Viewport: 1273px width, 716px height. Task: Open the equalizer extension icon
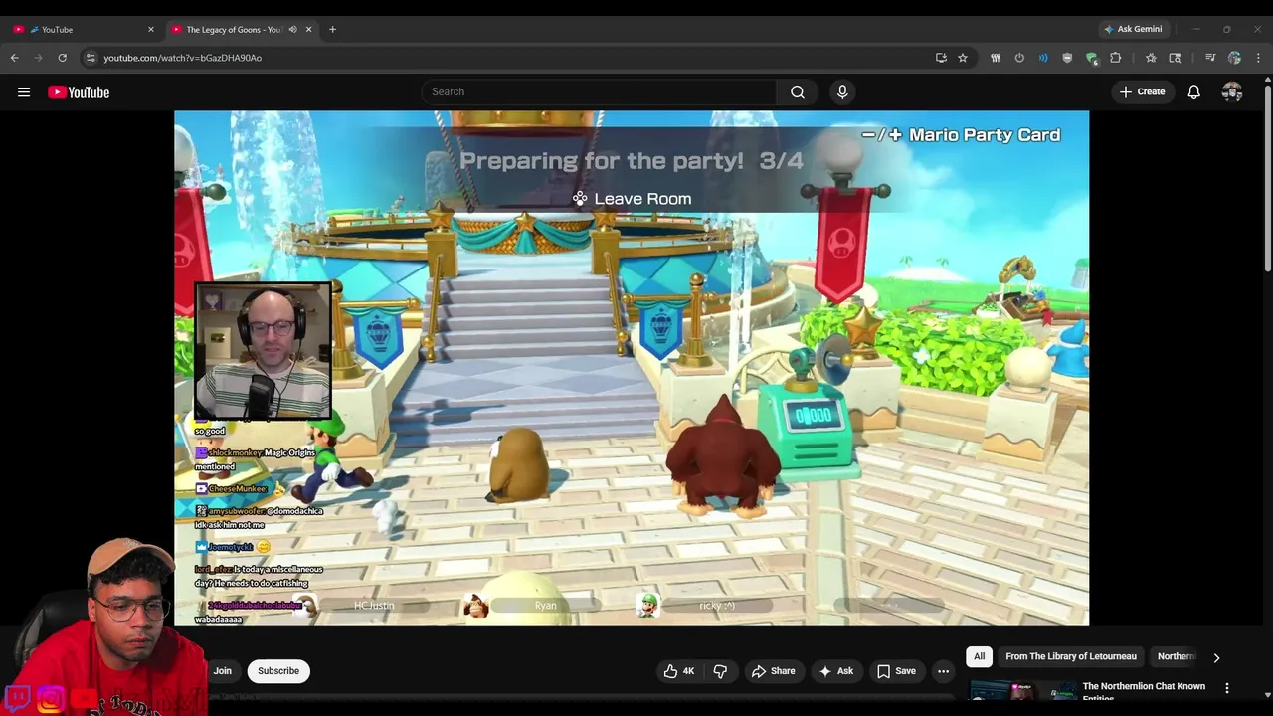coord(996,58)
